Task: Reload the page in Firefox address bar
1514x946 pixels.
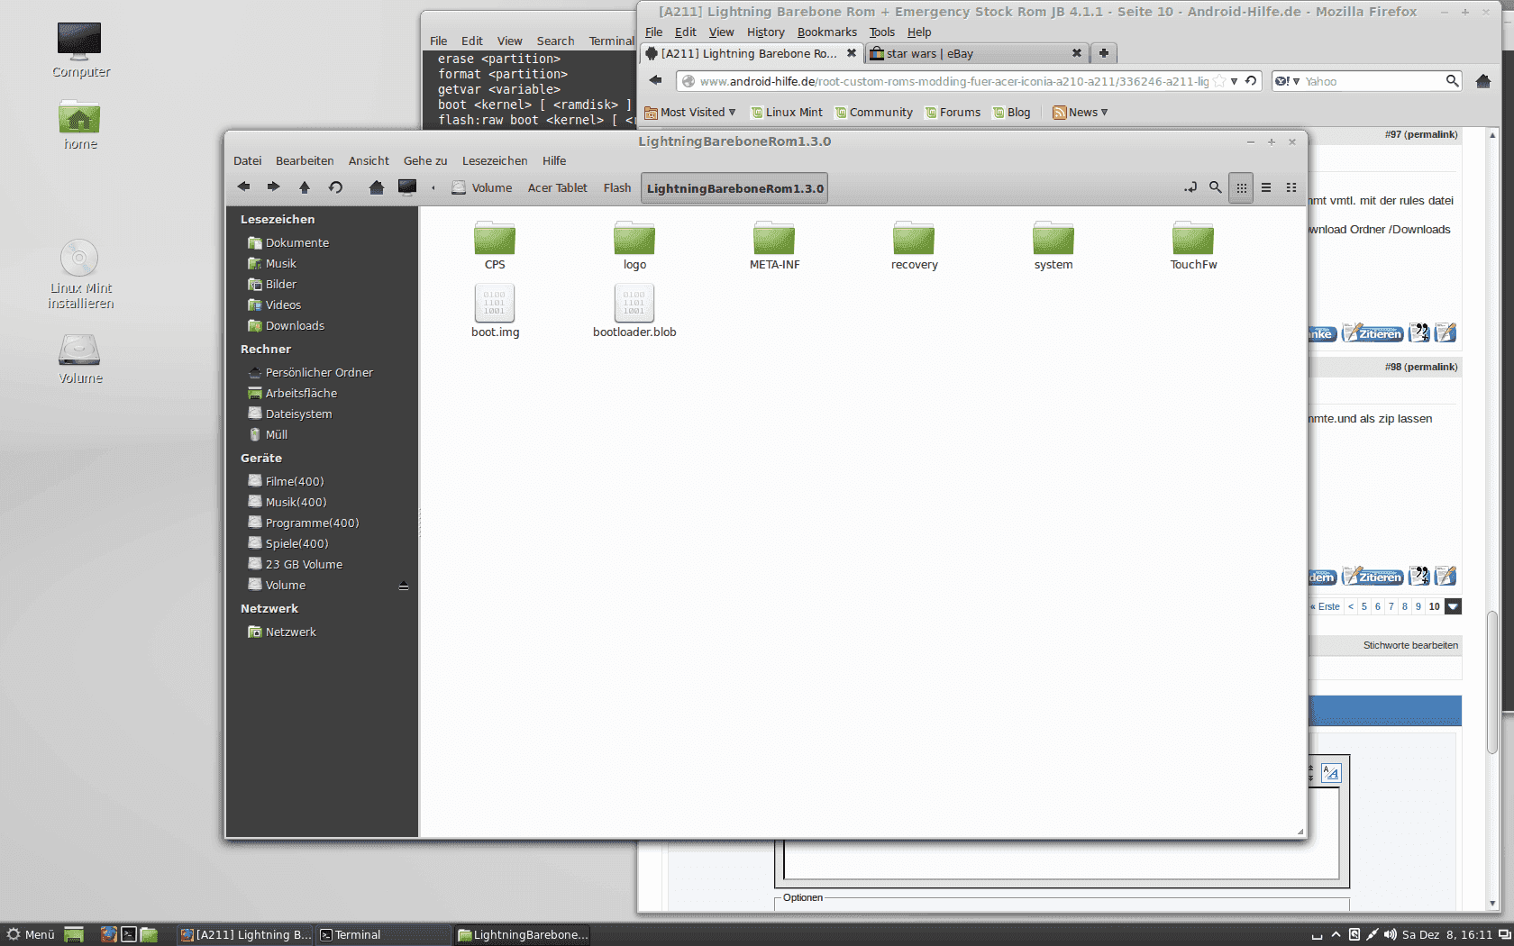Action: point(1251,81)
